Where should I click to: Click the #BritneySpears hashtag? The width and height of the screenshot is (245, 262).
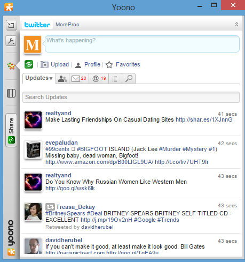point(65,213)
